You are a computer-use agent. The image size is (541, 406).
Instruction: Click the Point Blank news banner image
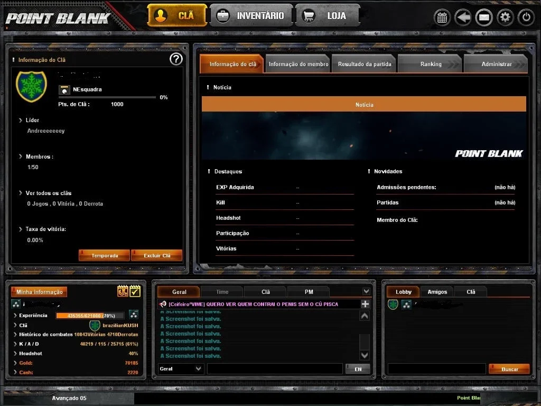coord(364,136)
